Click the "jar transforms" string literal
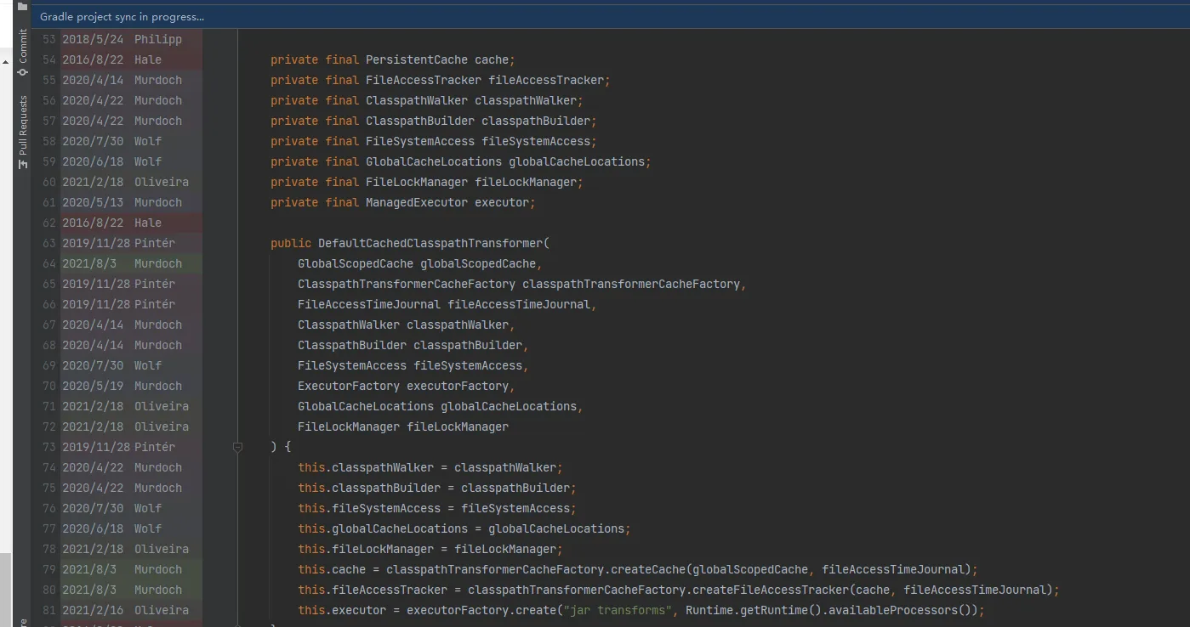Viewport: 1190px width, 627px height. pyautogui.click(x=618, y=610)
